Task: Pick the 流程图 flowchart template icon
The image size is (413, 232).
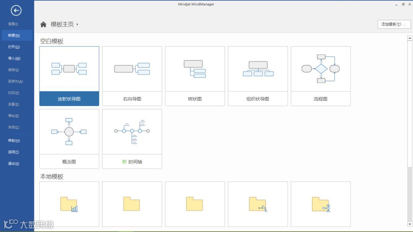Action: (320, 69)
